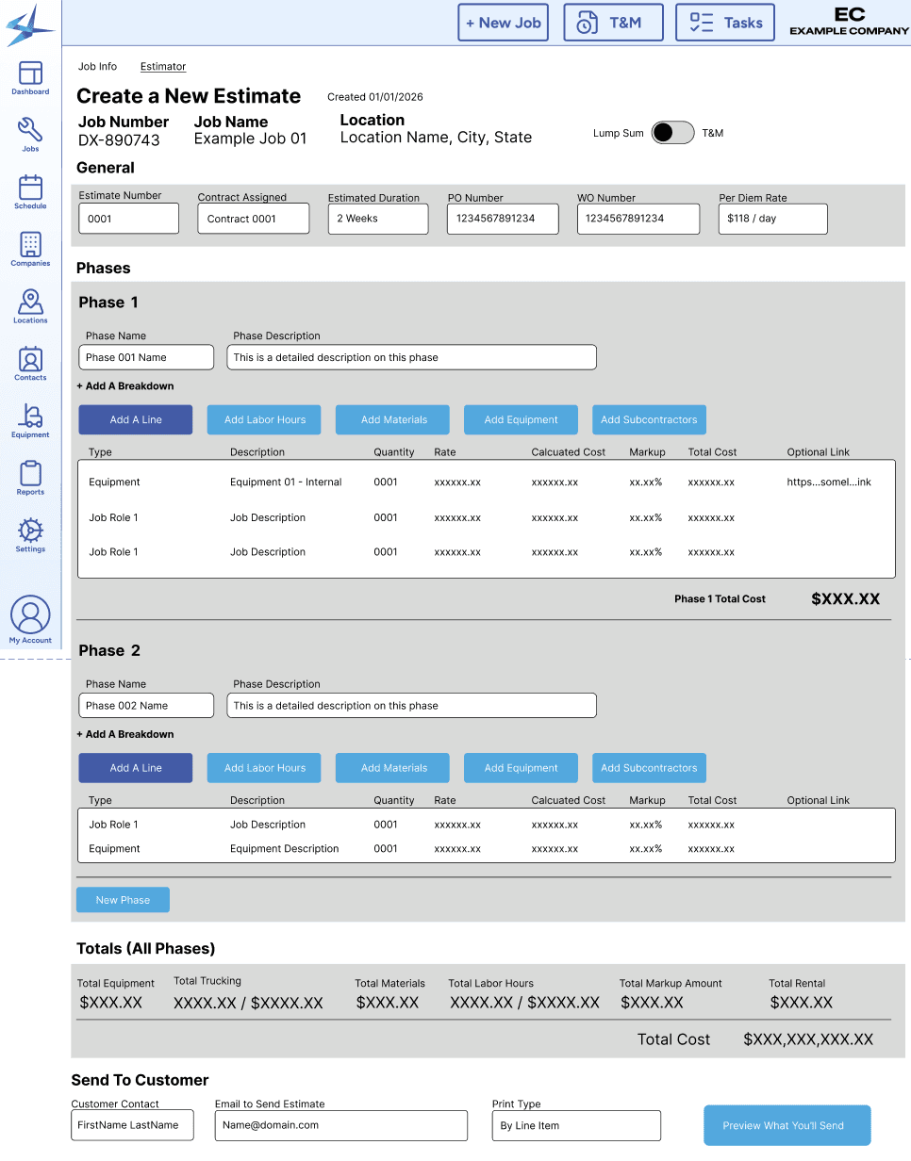
Task: Click the Total Materials value
Action: pyautogui.click(x=388, y=1003)
